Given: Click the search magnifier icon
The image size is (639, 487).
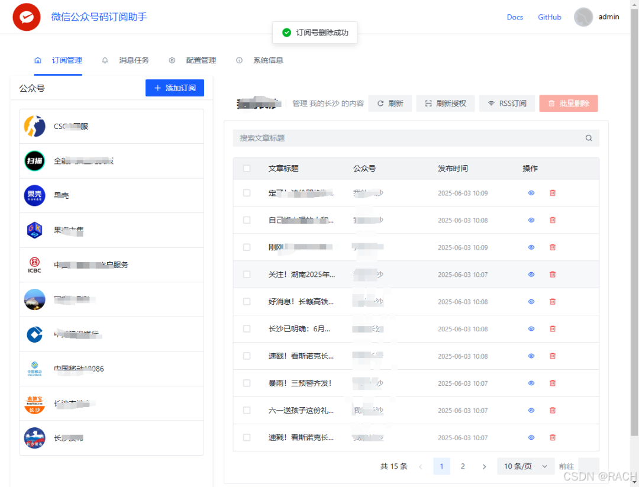Looking at the screenshot, I should click(x=589, y=138).
